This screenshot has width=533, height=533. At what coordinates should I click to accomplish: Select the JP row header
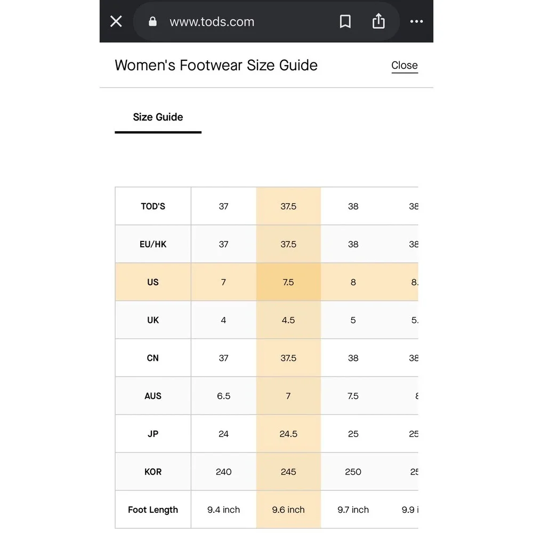153,434
